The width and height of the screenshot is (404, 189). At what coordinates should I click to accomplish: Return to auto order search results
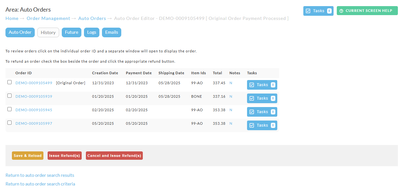pyautogui.click(x=40, y=175)
